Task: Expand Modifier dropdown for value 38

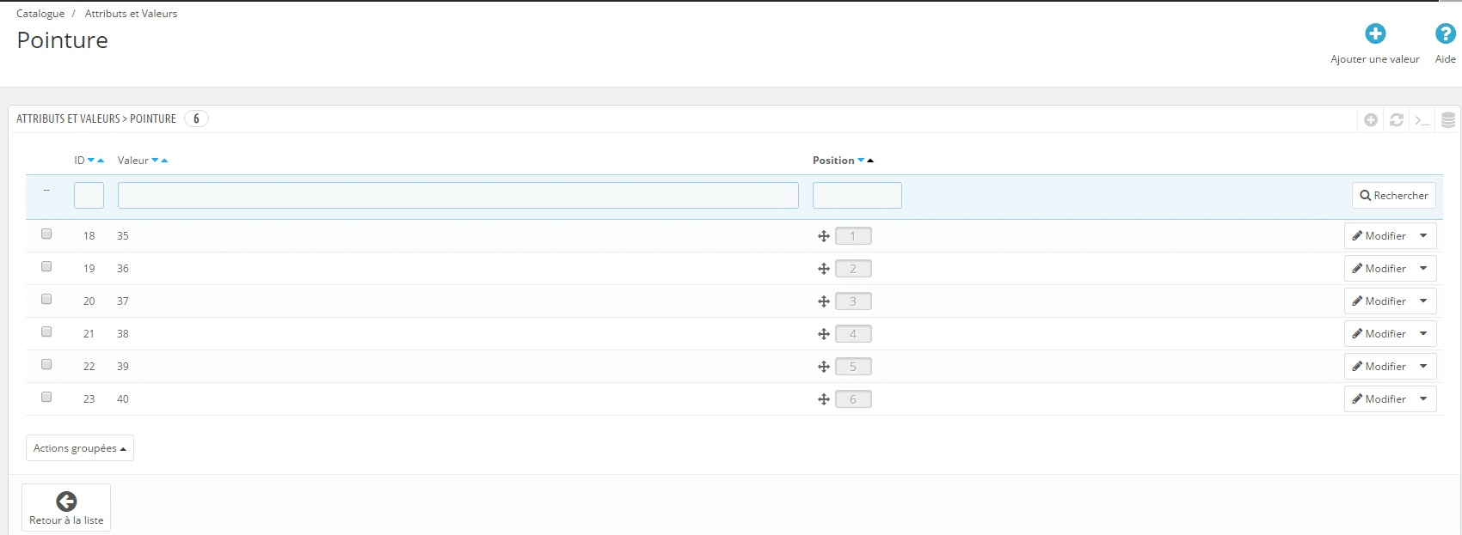Action: pyautogui.click(x=1423, y=334)
